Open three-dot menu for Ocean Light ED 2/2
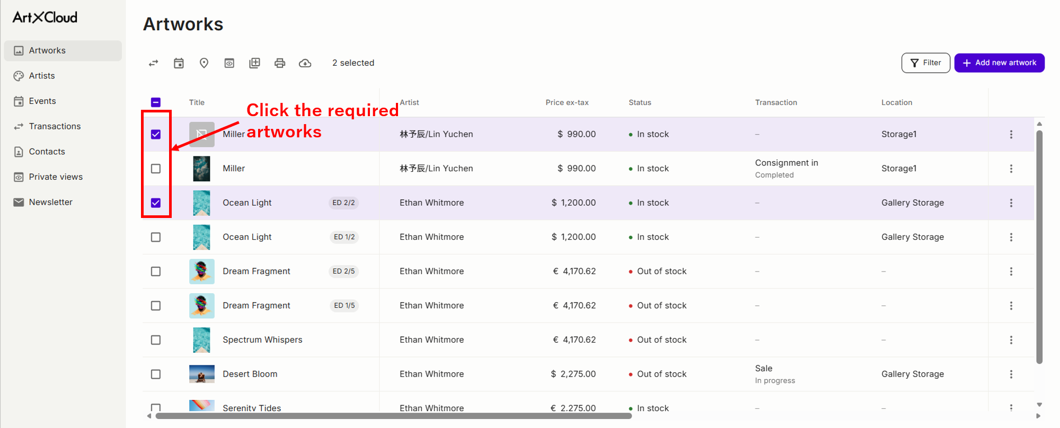 point(1011,203)
